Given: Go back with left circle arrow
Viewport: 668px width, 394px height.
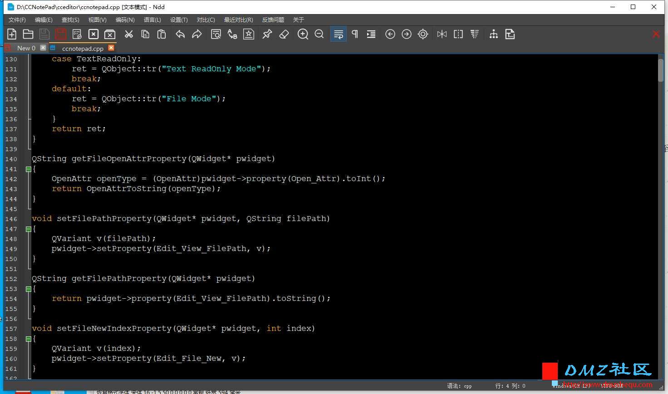Looking at the screenshot, I should click(390, 34).
